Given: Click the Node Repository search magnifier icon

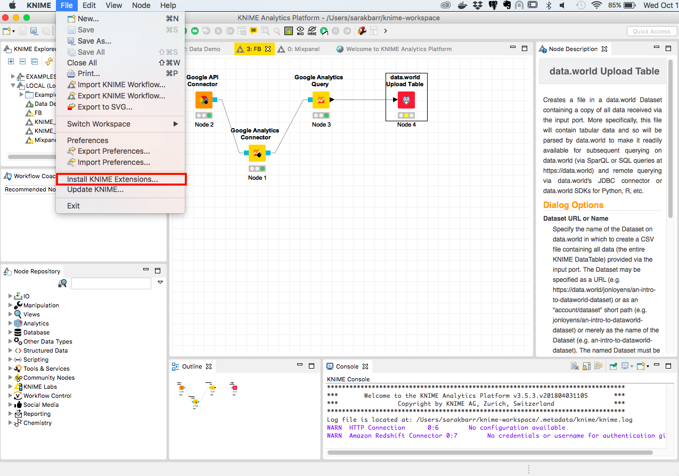Looking at the screenshot, I should (63, 283).
